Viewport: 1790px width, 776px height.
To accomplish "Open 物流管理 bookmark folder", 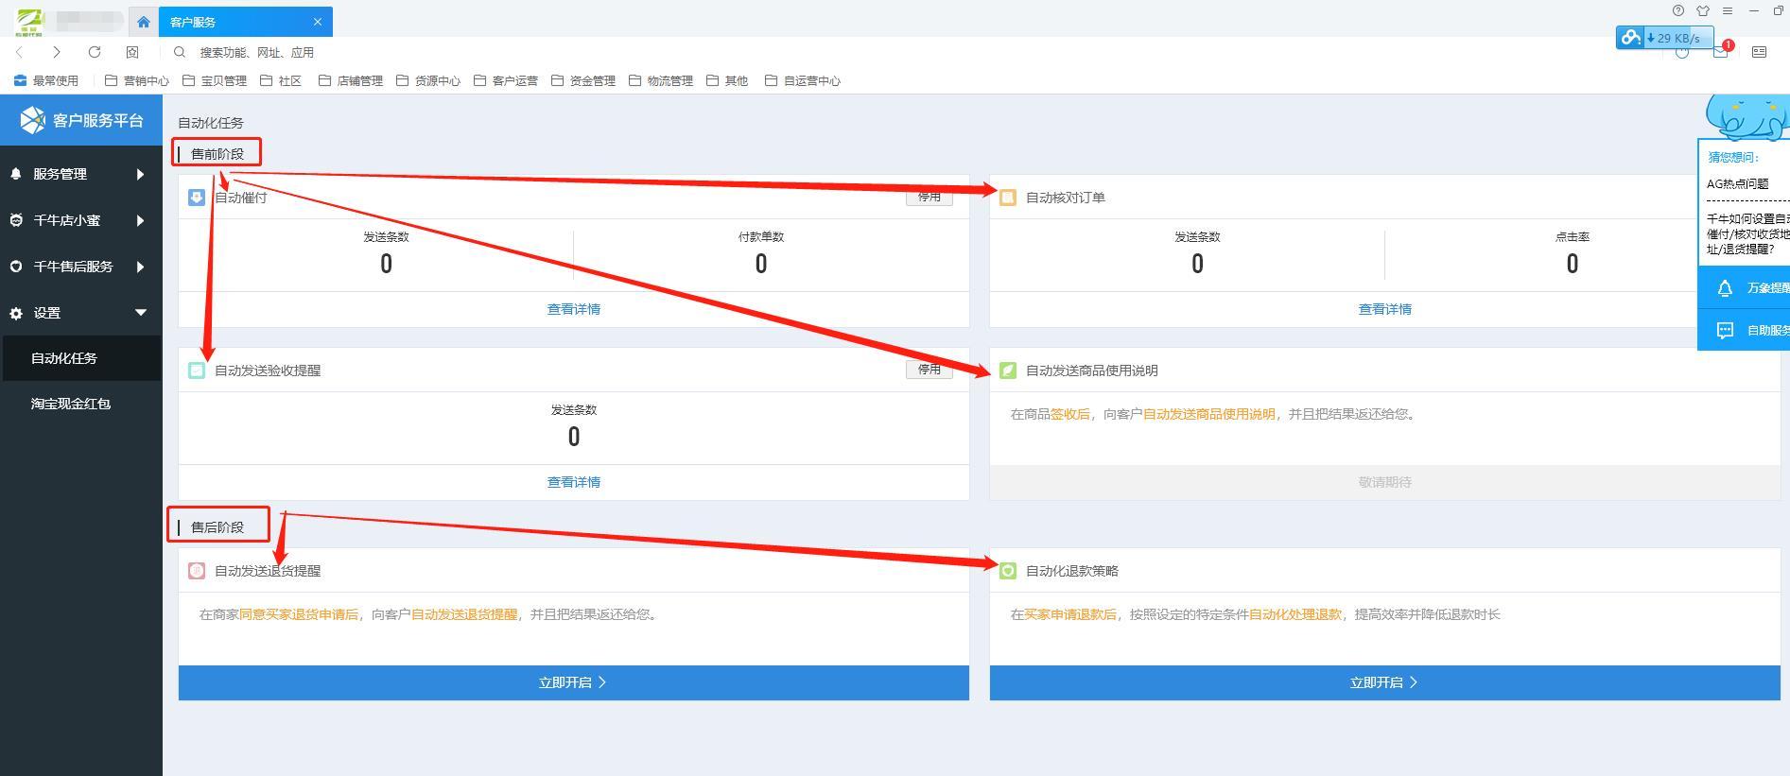I will 660,81.
